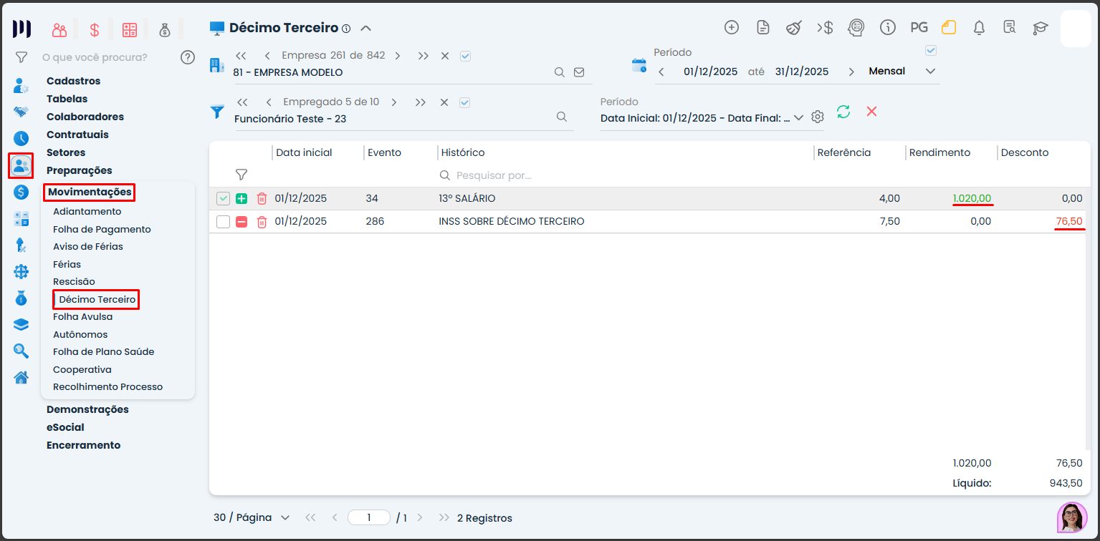Viewport: 1100px width, 541px height.
Task: Toggle checkbox for the 13º SALÁRIO row
Action: click(223, 198)
